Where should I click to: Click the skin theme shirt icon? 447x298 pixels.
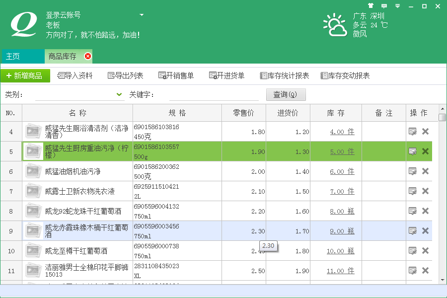point(371,5)
